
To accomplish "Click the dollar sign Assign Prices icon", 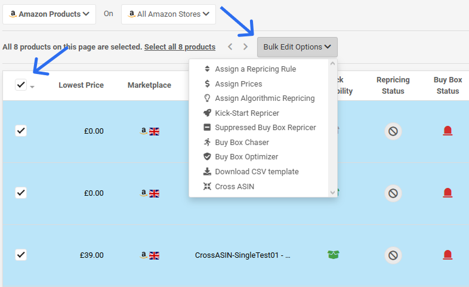I will click(x=207, y=84).
